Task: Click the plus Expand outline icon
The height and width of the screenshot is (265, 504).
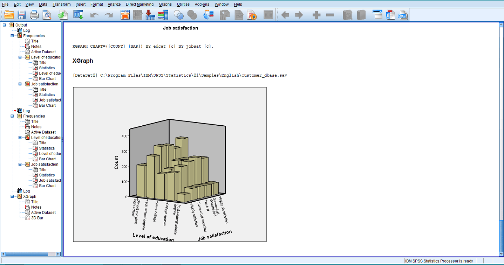Action: tap(316, 15)
